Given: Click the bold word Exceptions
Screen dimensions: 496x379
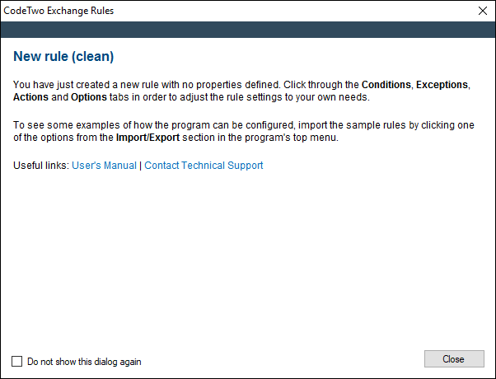Looking at the screenshot, I should (x=442, y=85).
